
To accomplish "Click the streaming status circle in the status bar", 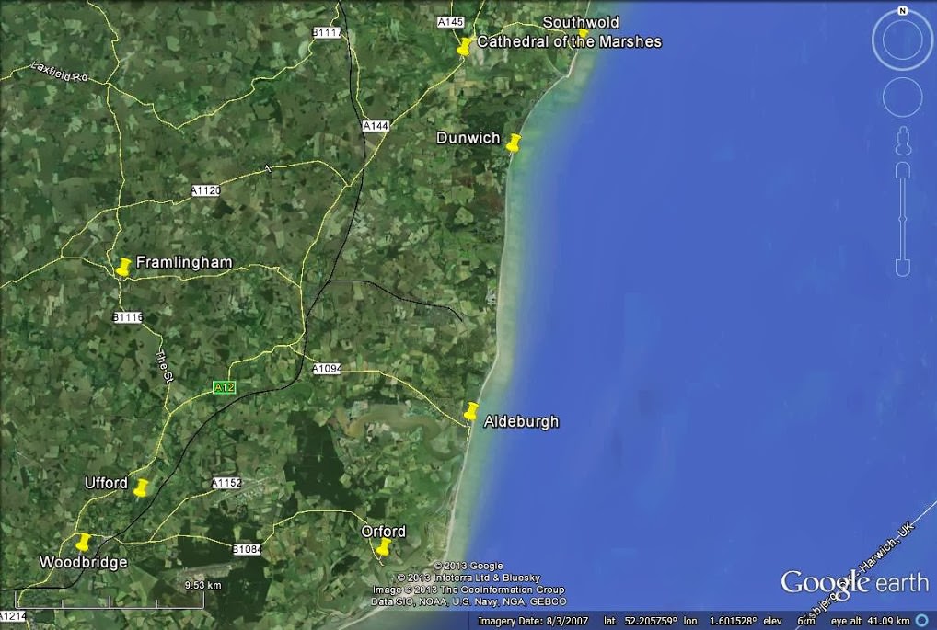I will pos(920,621).
